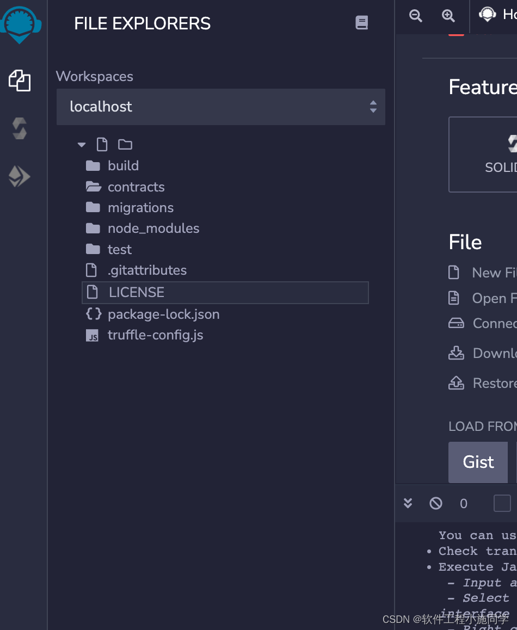This screenshot has width=517, height=630.
Task: Click the Download backup link
Action: 482,353
